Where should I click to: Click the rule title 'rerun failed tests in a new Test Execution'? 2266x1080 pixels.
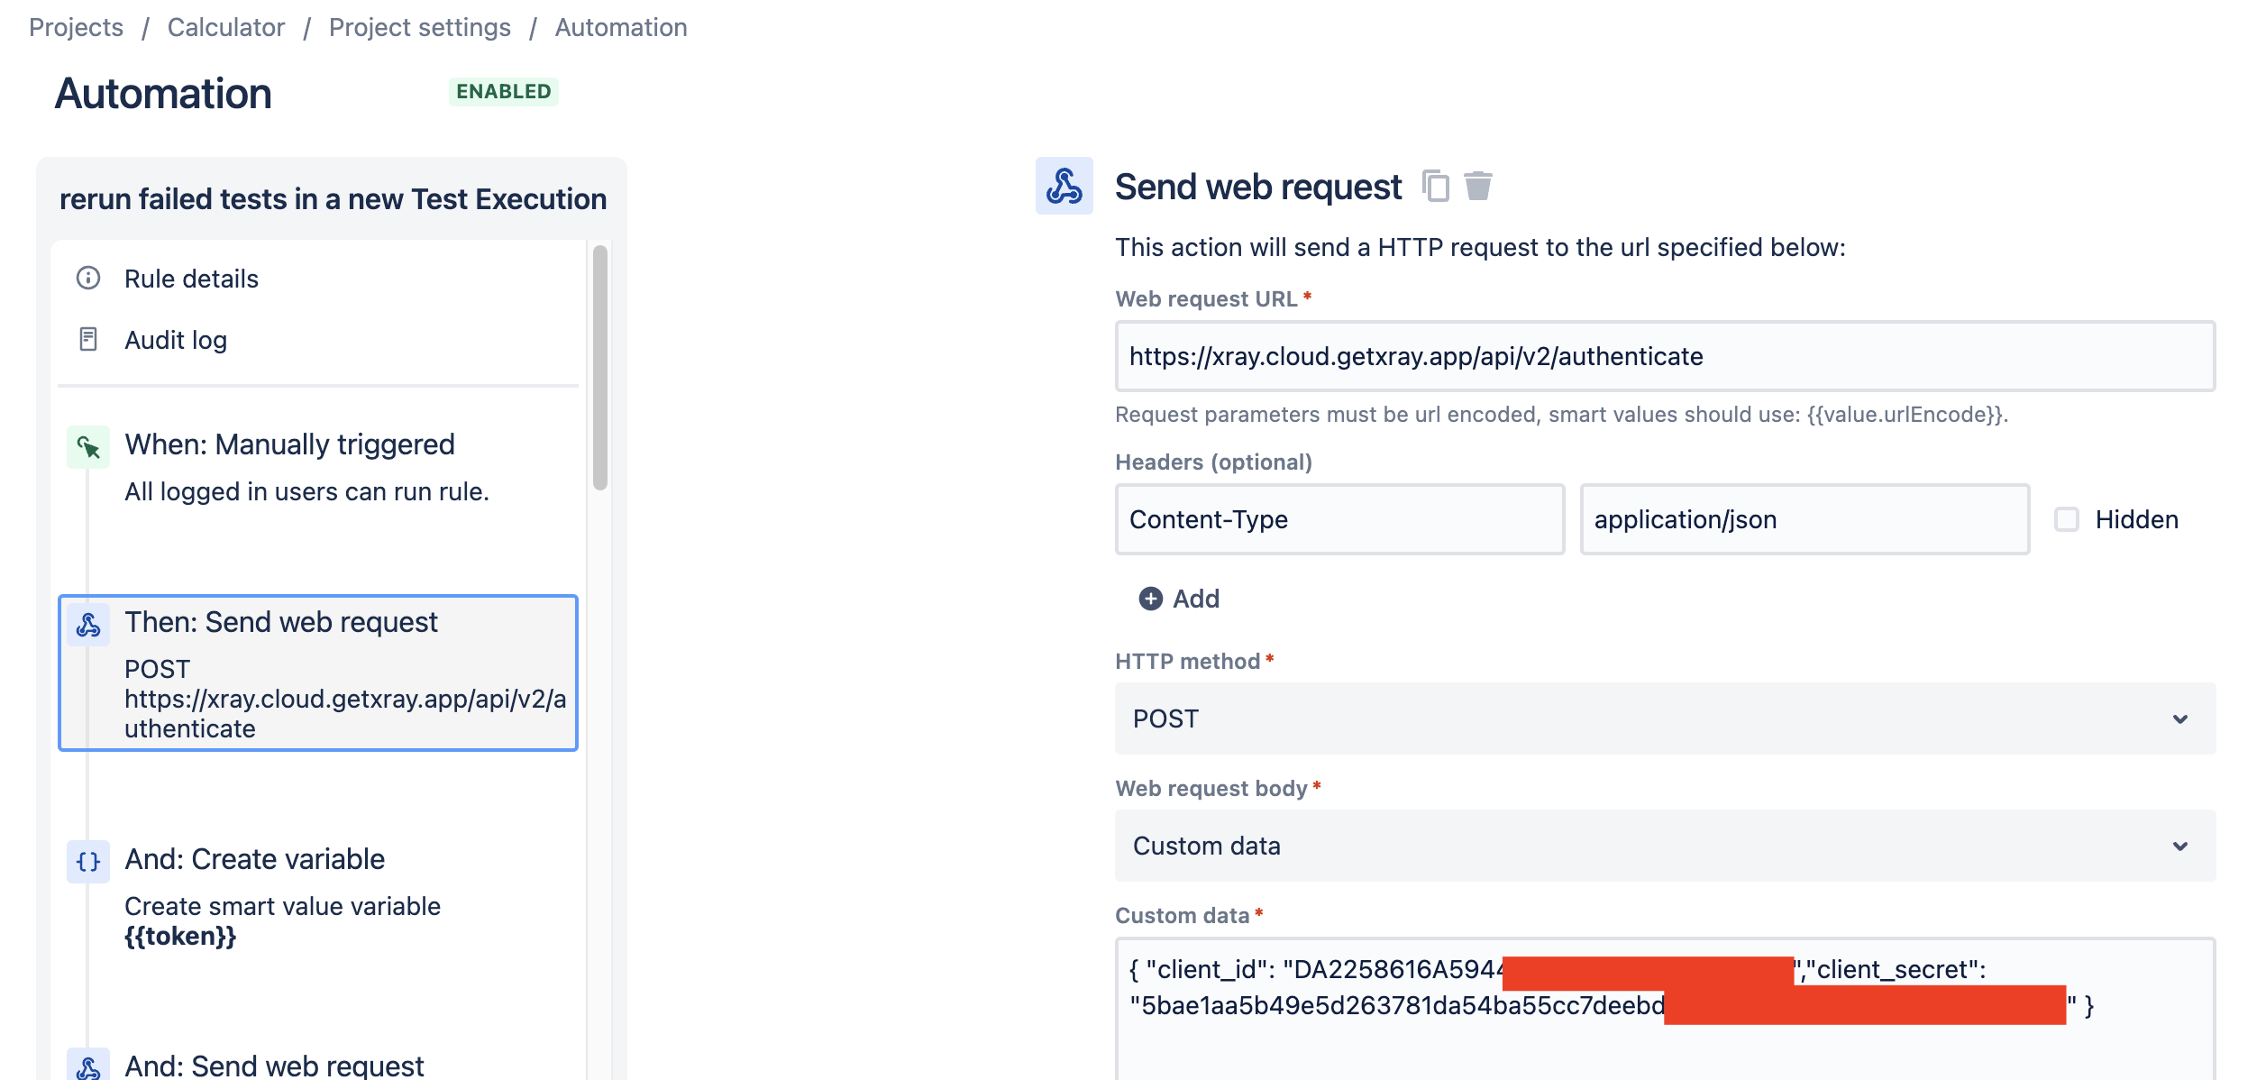[333, 198]
